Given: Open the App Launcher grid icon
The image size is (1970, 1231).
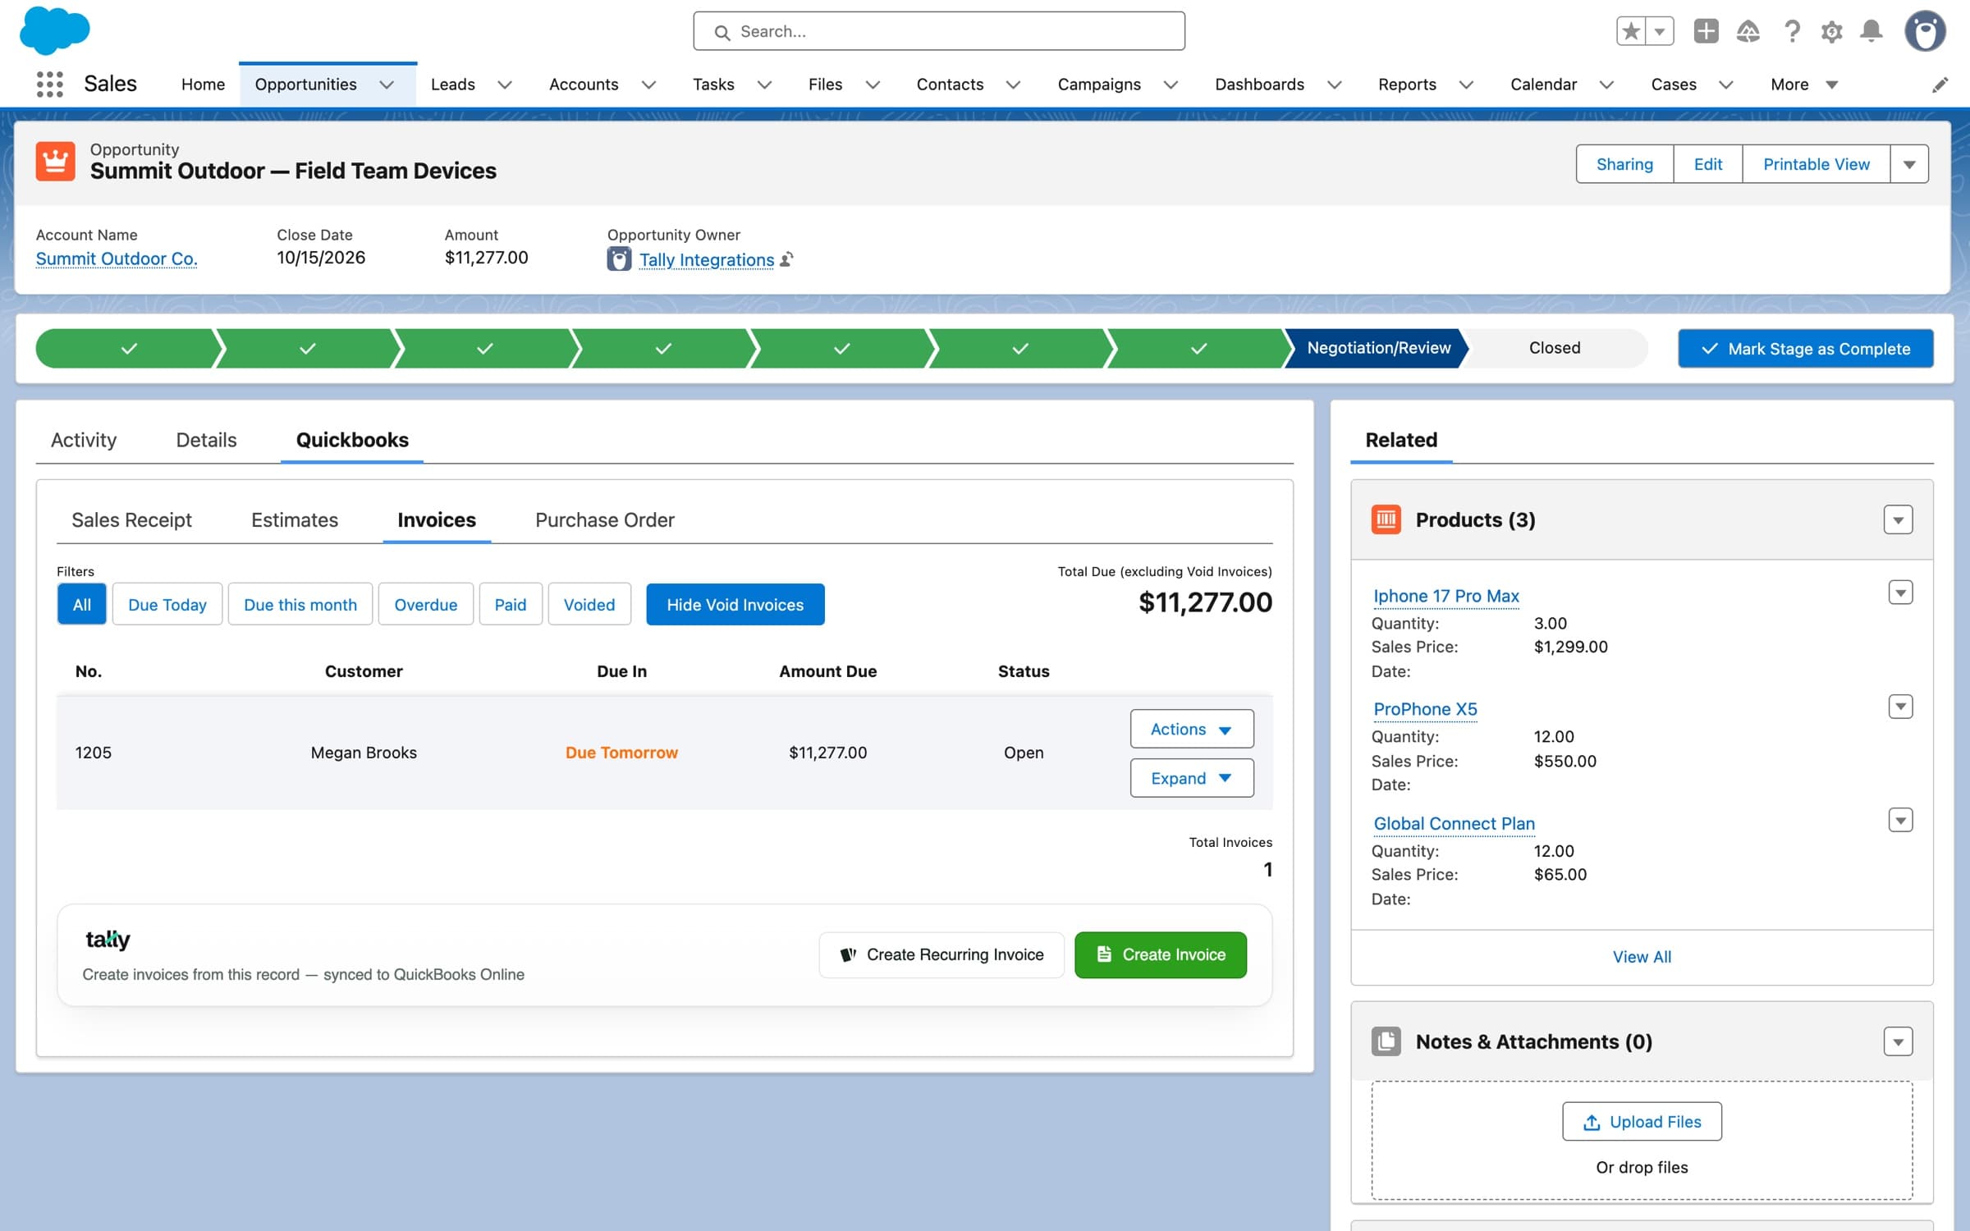Looking at the screenshot, I should (50, 85).
